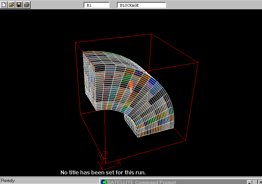Minimize the SATELLITE Command Prompt window
This screenshot has height=184, width=262.
[249, 182]
